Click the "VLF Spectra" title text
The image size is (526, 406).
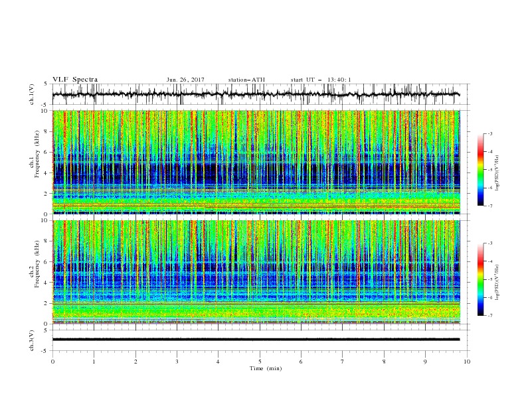75,80
